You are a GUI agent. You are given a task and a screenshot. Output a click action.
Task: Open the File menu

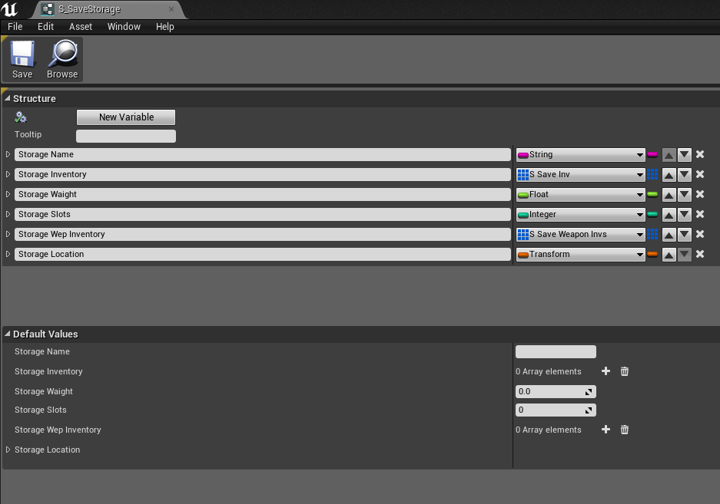pyautogui.click(x=15, y=27)
